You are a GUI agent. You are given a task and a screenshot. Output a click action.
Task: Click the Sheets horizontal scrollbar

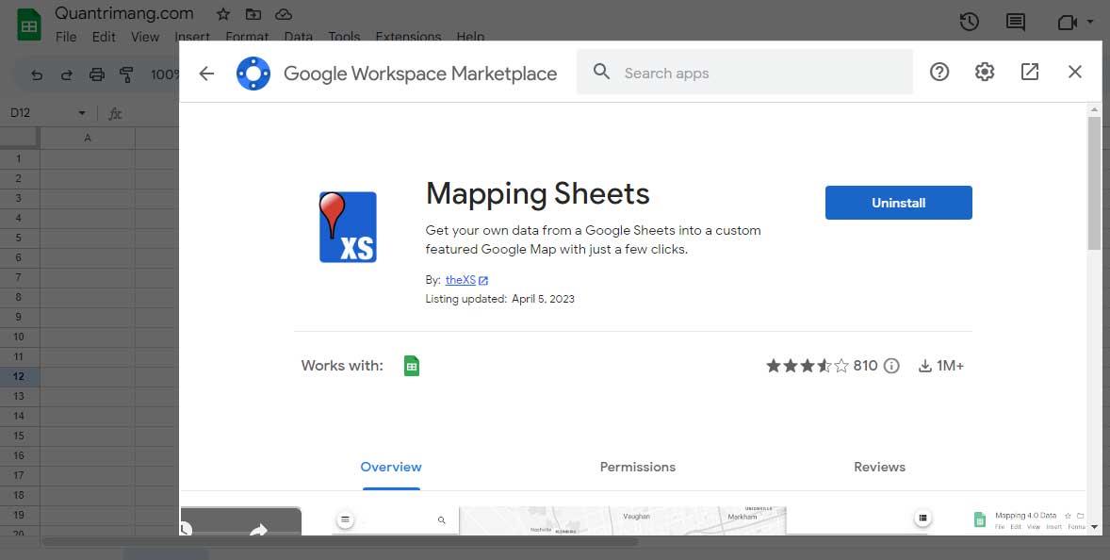tap(340, 541)
